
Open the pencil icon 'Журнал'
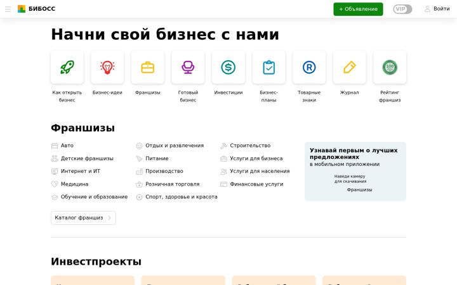click(349, 67)
